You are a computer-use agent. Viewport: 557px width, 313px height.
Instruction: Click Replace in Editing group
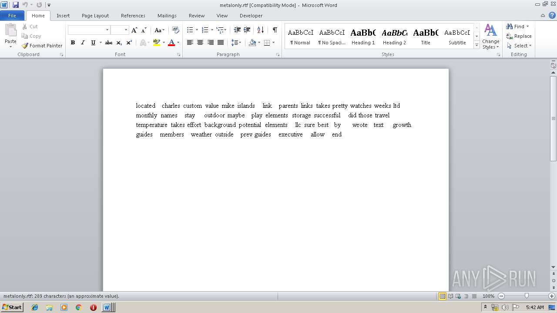519,36
